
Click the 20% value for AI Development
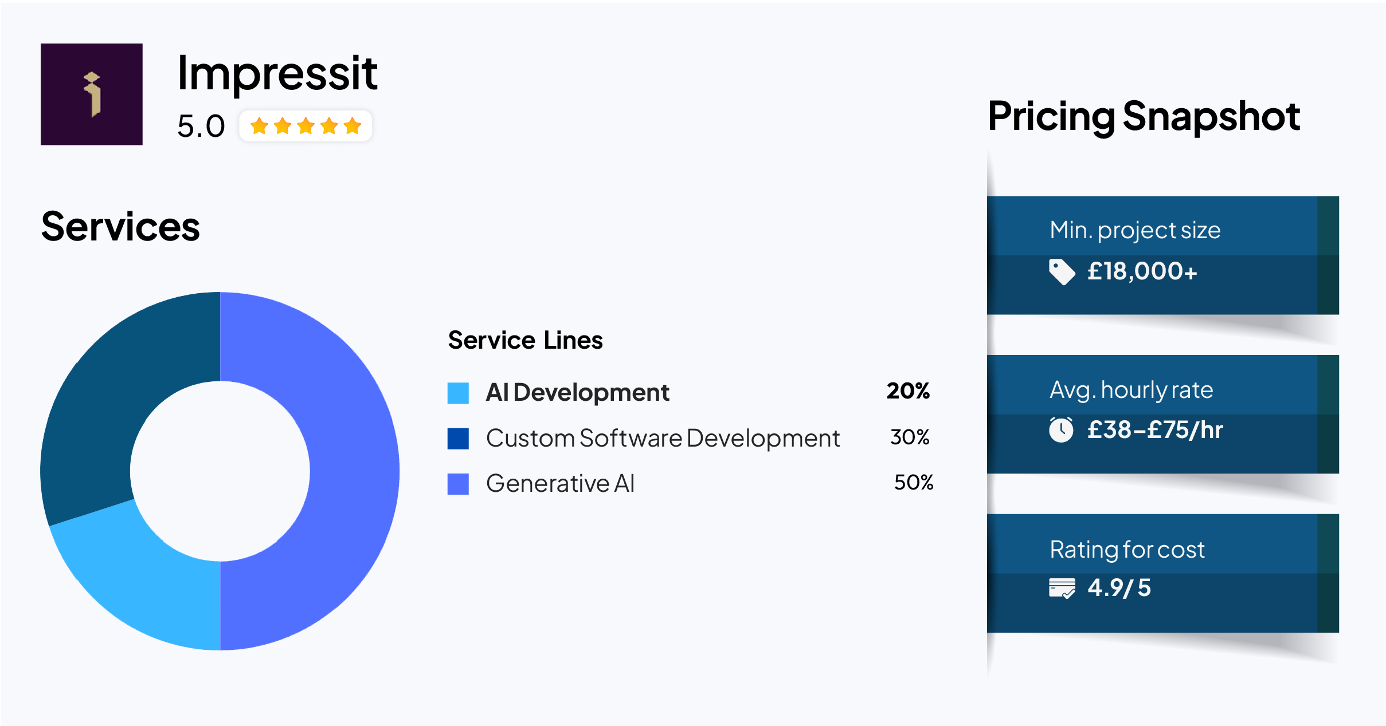908,391
